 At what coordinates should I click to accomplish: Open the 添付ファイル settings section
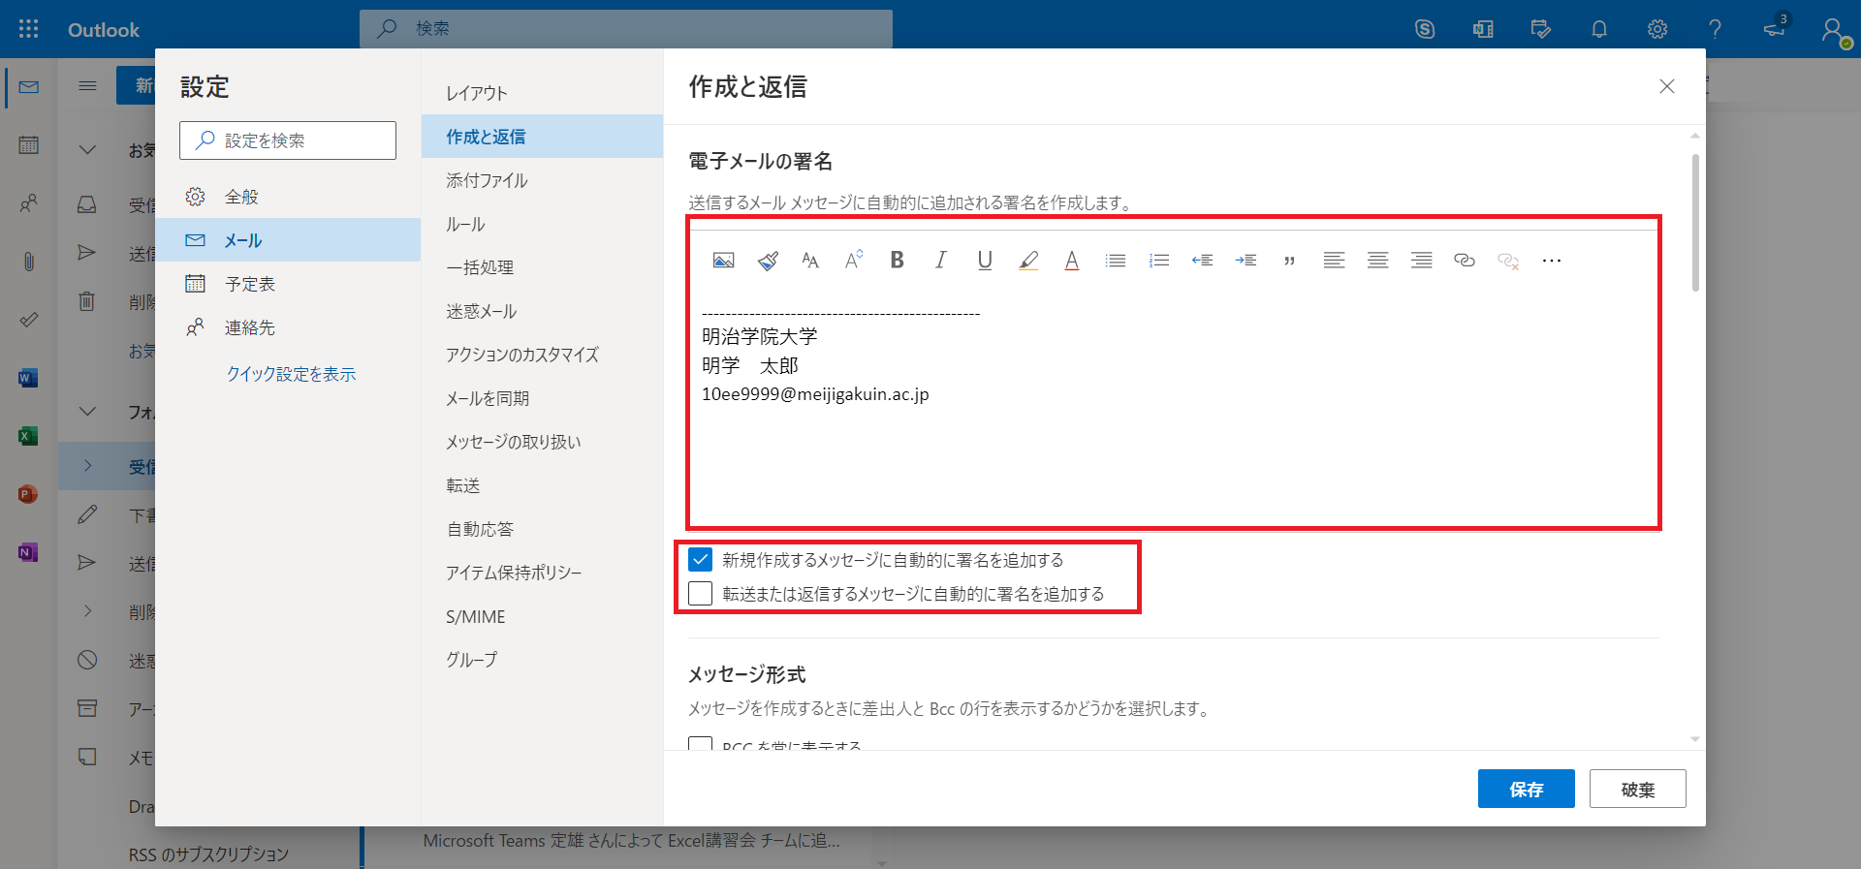pos(487,180)
